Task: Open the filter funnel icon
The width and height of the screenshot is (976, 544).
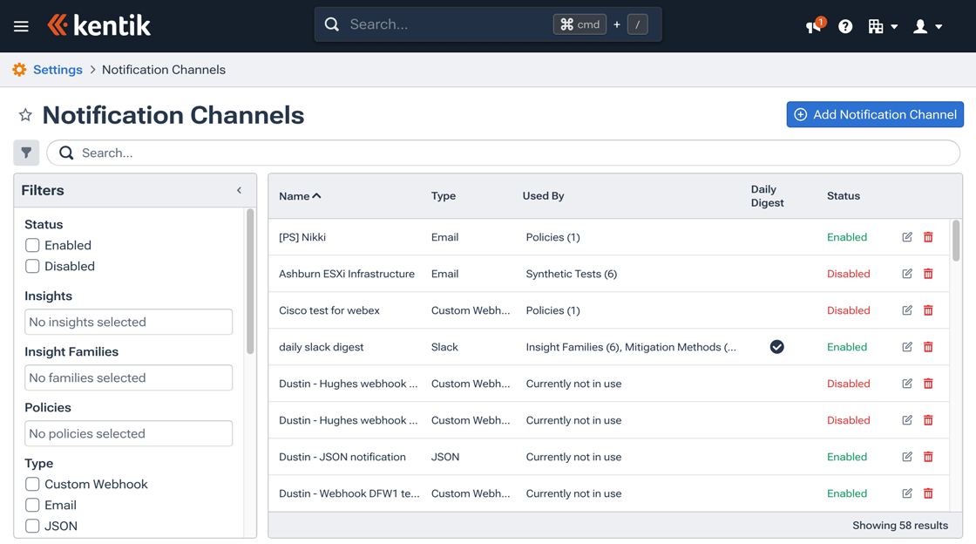Action: (25, 153)
